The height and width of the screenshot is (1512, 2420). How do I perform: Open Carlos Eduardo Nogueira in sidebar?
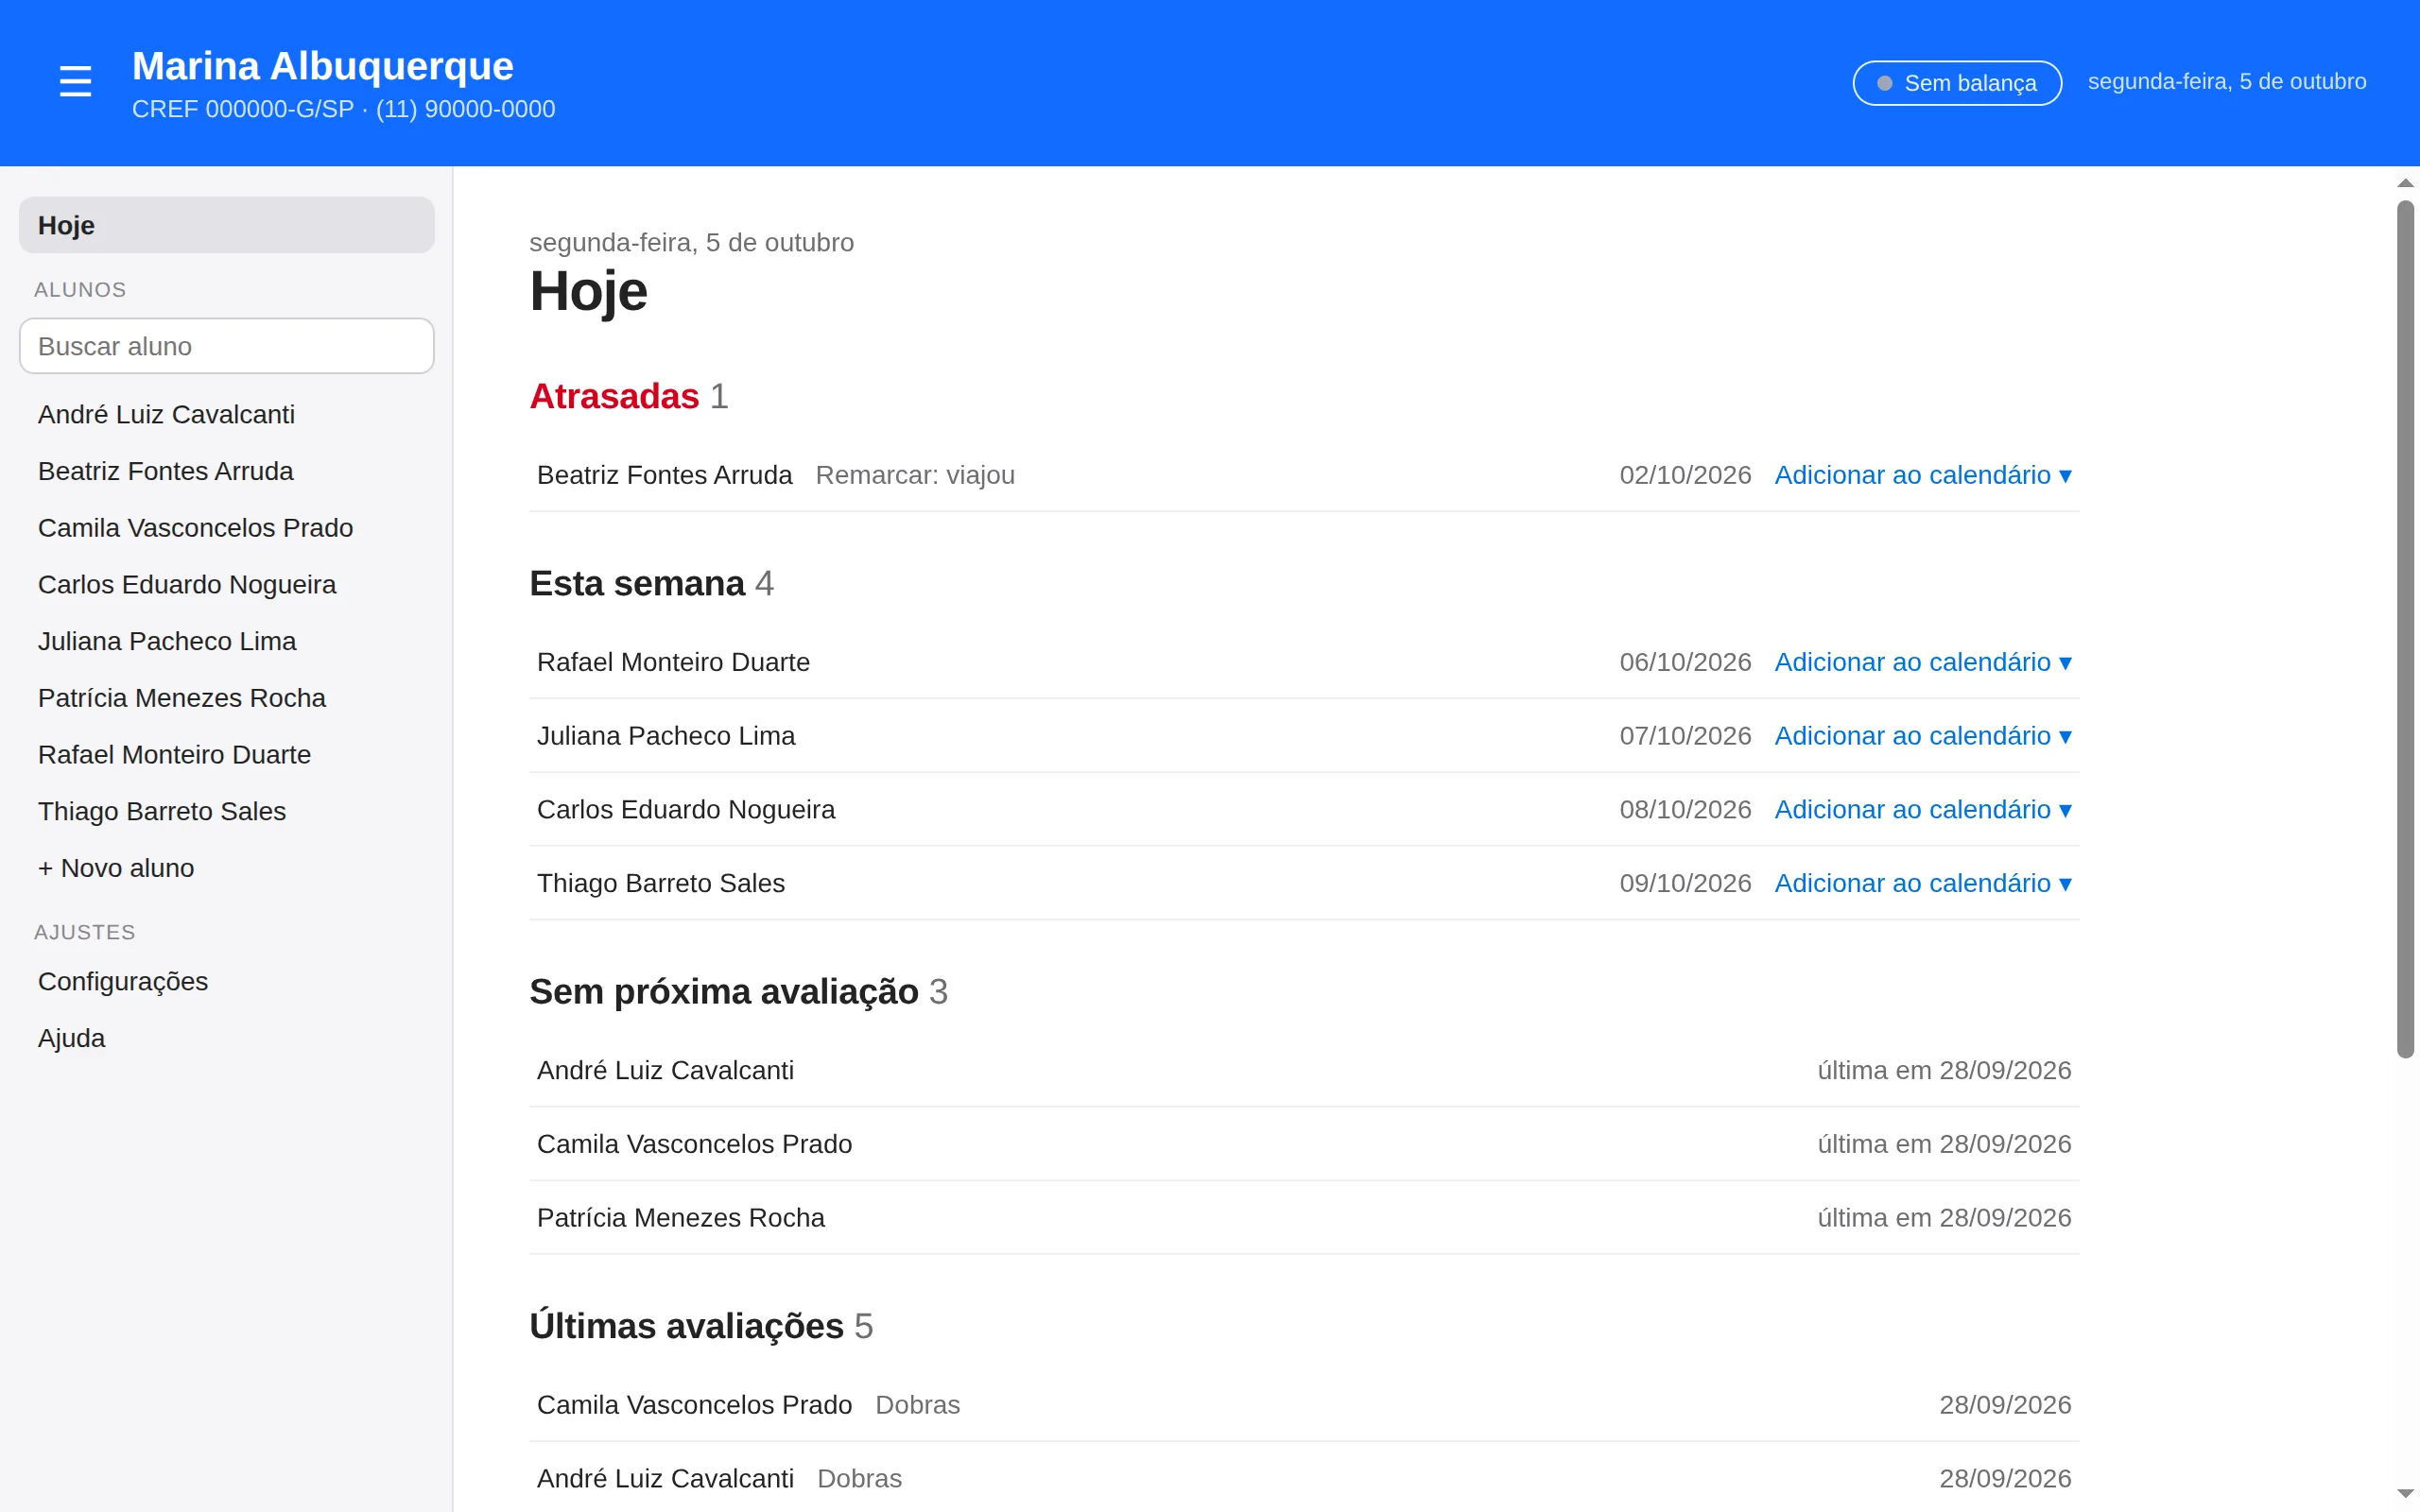(226, 584)
